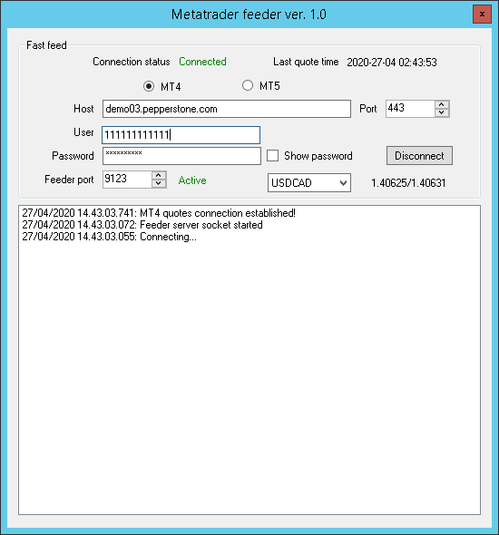This screenshot has height=535, width=499.
Task: Close the Metatrader feeder window
Action: [482, 14]
